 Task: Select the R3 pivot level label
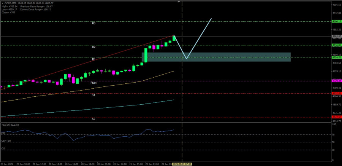pyautogui.click(x=93, y=23)
